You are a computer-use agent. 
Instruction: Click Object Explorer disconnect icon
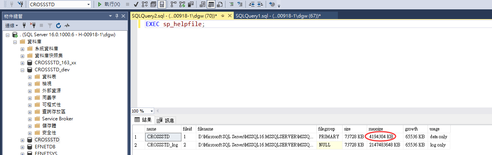[33, 25]
